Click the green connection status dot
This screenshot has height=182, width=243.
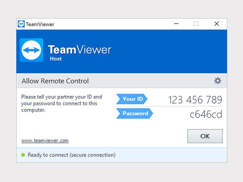23,155
